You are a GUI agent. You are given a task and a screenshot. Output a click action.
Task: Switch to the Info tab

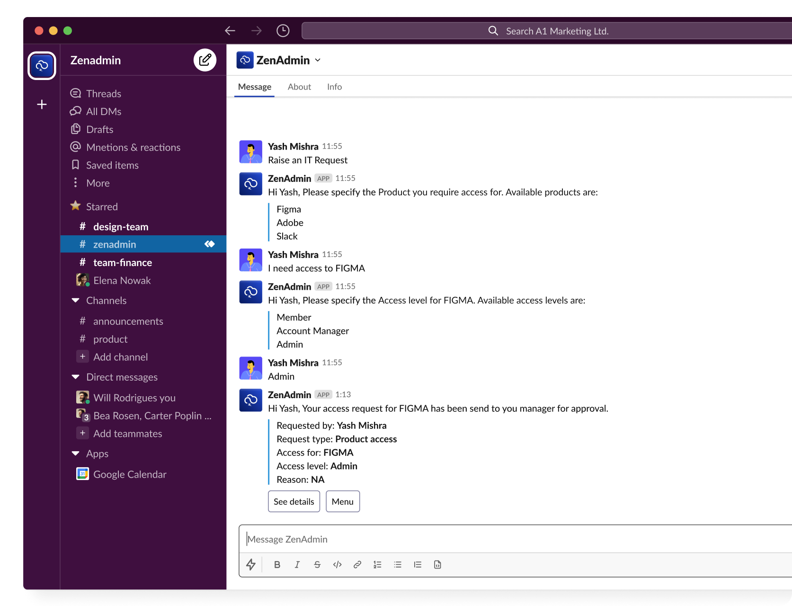pos(334,87)
